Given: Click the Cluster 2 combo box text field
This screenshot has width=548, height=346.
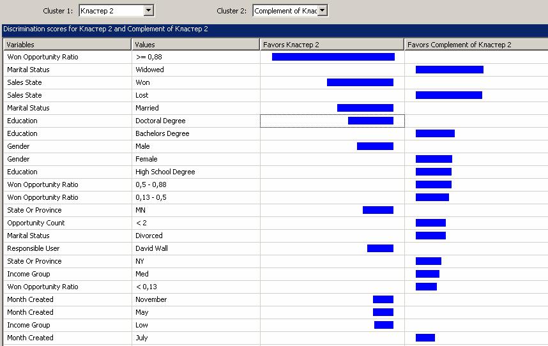Looking at the screenshot, I should point(285,11).
